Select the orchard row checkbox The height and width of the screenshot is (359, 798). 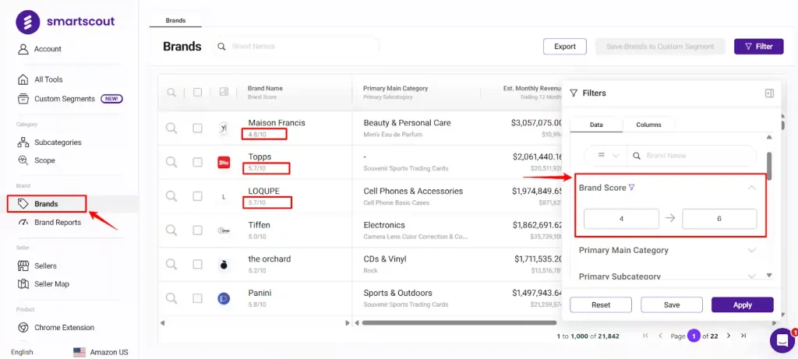pyautogui.click(x=197, y=265)
